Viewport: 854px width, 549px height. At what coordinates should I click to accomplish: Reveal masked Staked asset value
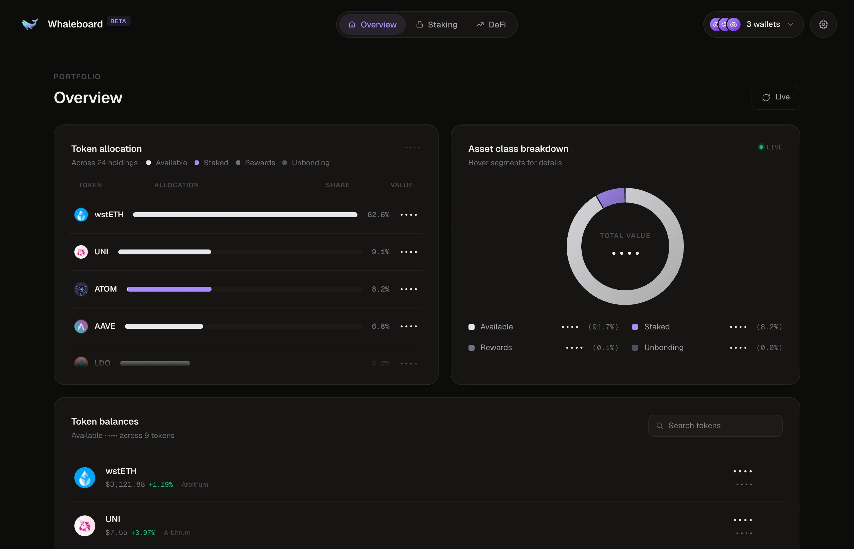pos(738,327)
